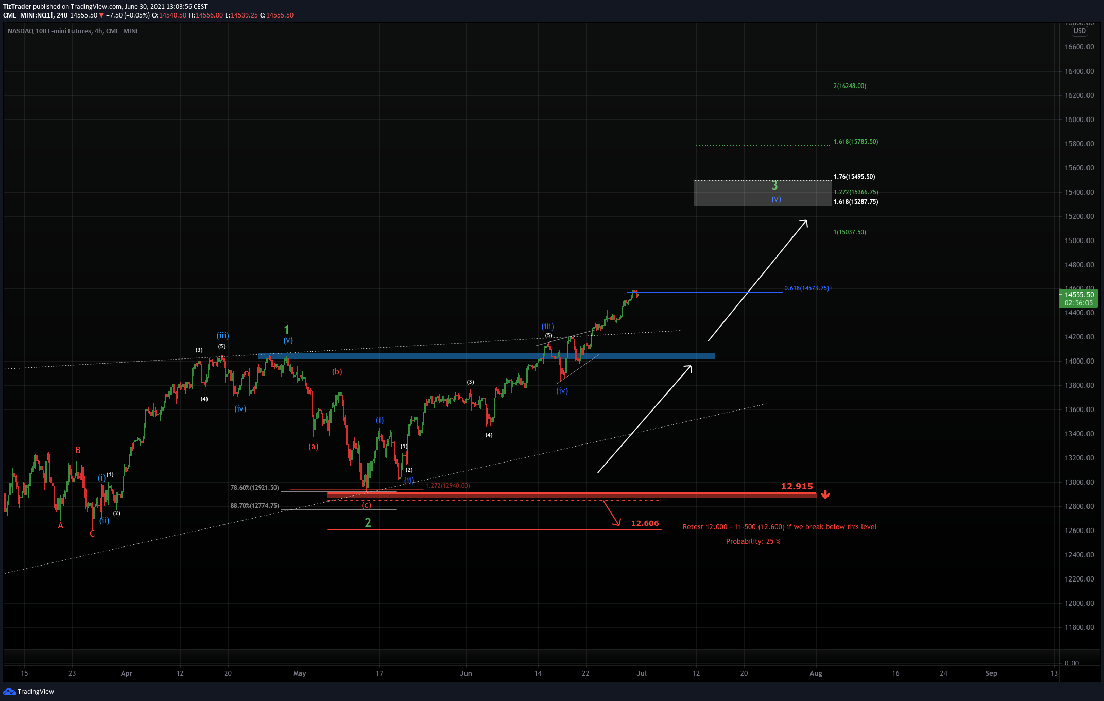Click the 13000.00 price axis value
This screenshot has height=701, width=1104.
pos(1079,482)
